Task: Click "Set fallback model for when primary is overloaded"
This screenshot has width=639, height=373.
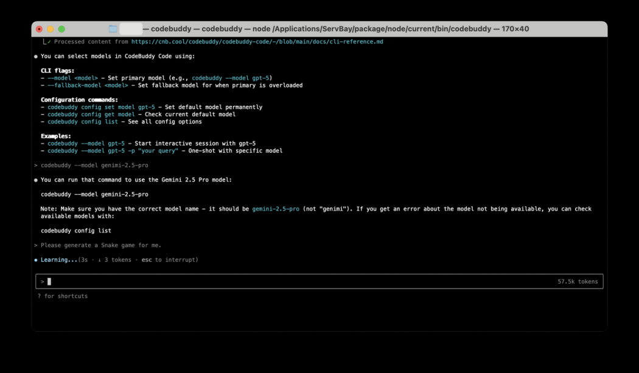Action: pos(220,85)
